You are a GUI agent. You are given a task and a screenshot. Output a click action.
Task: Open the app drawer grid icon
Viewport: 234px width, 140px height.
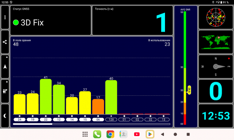(85, 134)
